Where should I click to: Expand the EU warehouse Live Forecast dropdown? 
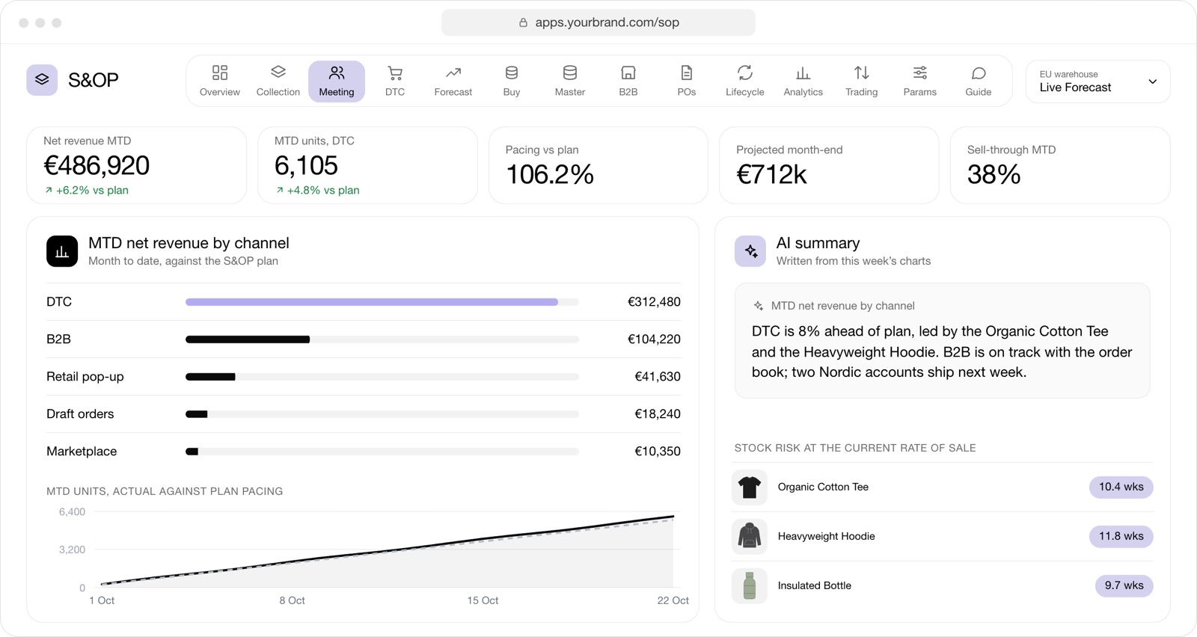coord(1098,81)
